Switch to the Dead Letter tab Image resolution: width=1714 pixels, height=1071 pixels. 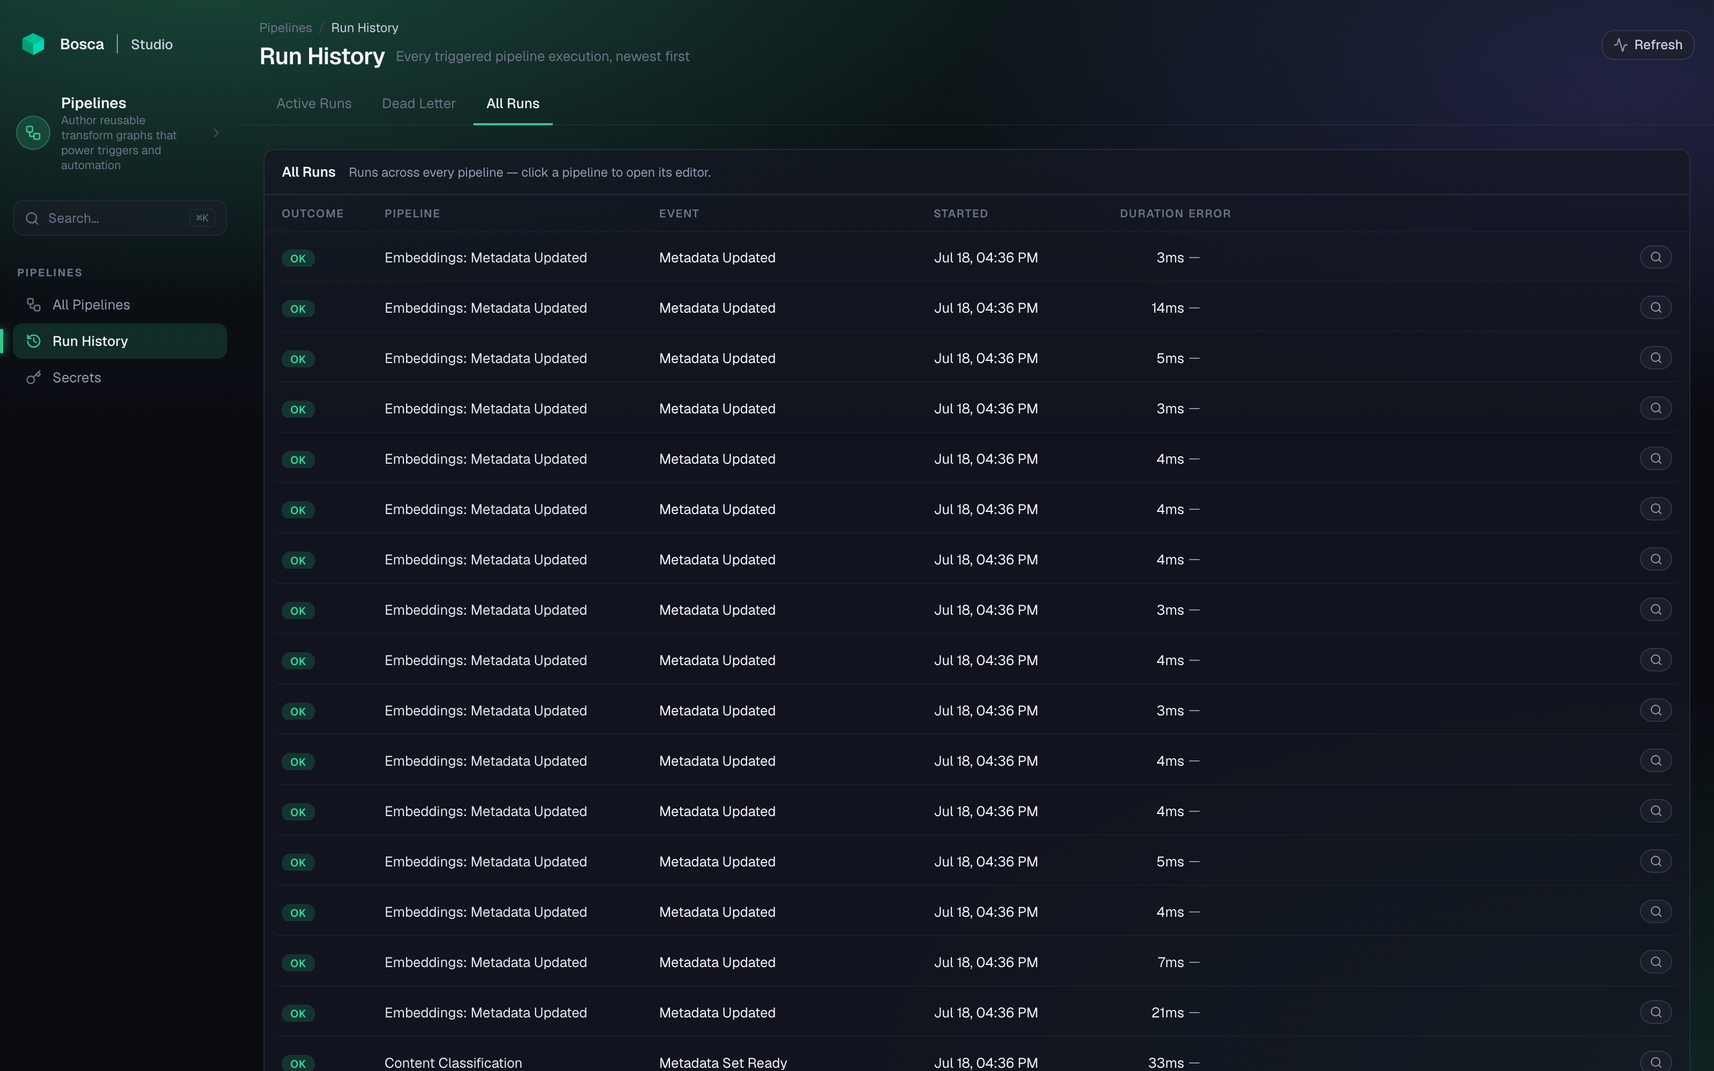(418, 103)
